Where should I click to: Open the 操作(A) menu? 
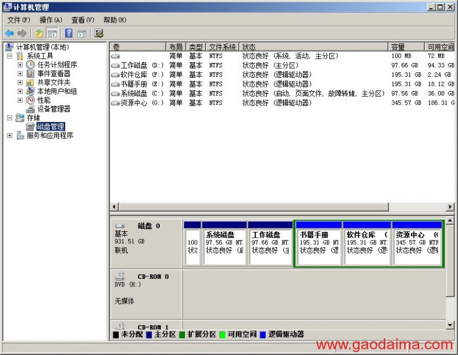(51, 20)
